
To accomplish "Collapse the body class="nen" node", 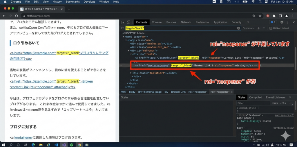I will tap(126, 40).
